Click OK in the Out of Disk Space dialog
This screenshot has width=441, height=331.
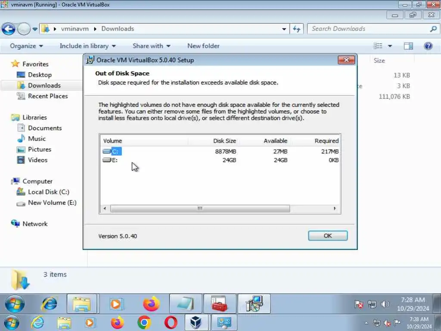(x=328, y=236)
